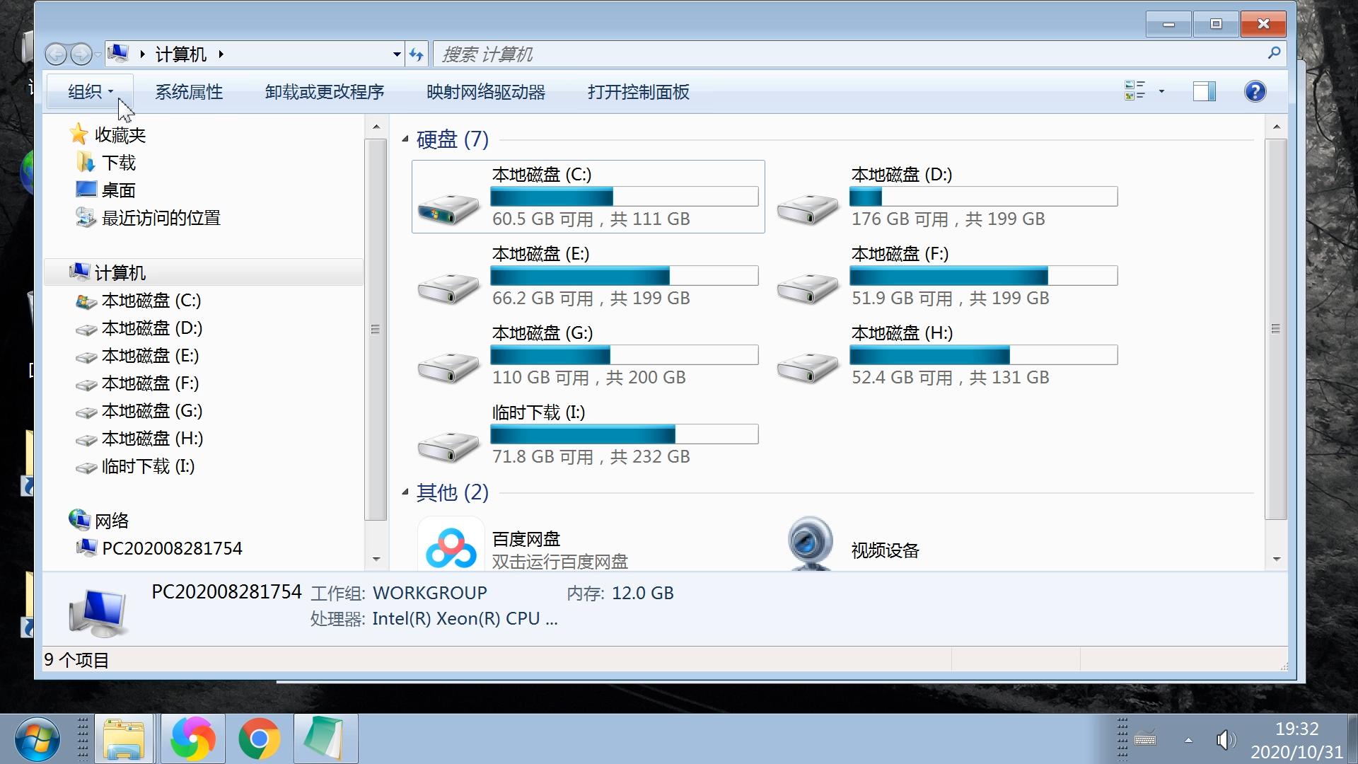Click main pane scroll down arrow
This screenshot has height=764, width=1358.
click(x=1276, y=559)
